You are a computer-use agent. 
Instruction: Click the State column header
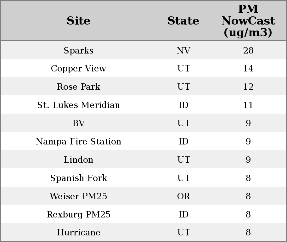[183, 21]
